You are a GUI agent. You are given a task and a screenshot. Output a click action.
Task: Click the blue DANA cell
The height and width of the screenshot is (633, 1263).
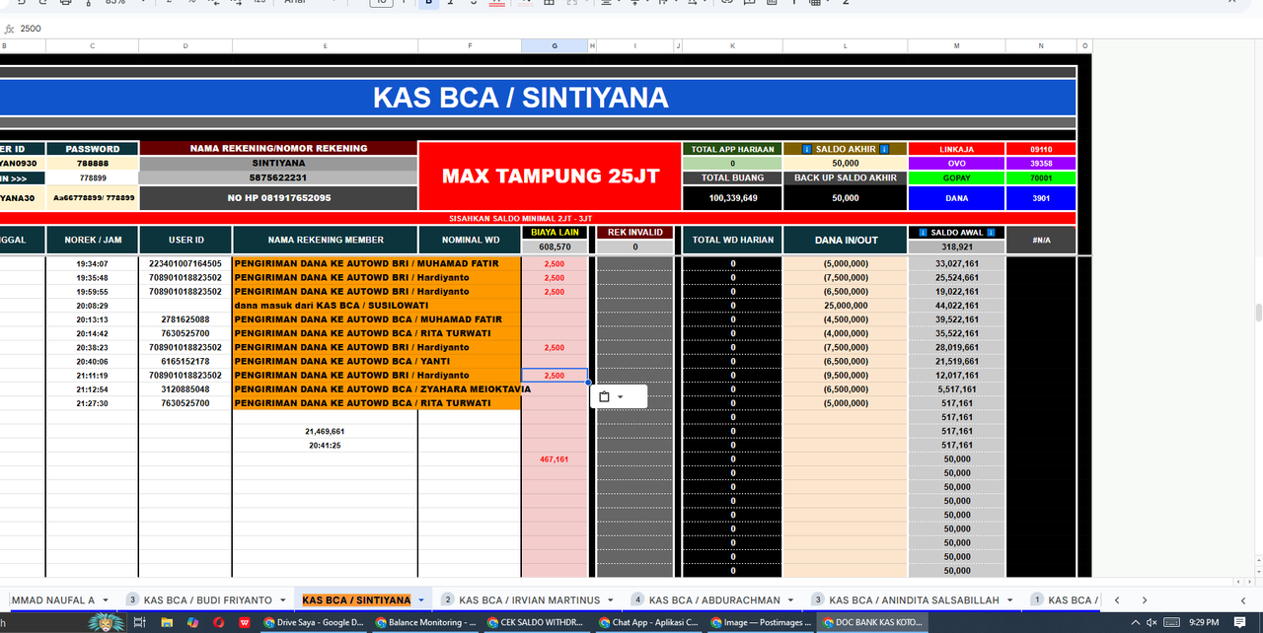[x=956, y=198]
